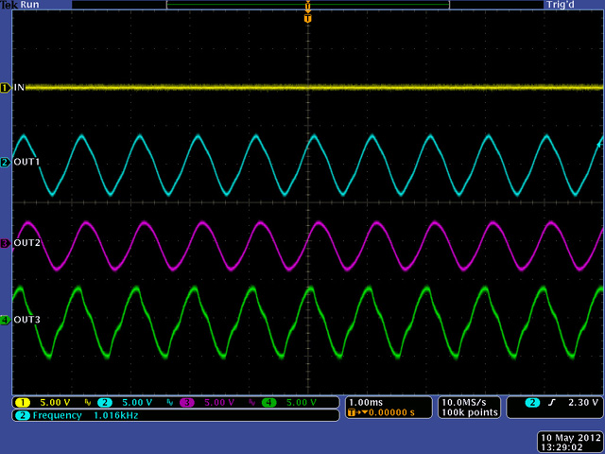Screen dimensions: 605x454
Task: Click the rising edge trigger slope icon
Action: 552,403
